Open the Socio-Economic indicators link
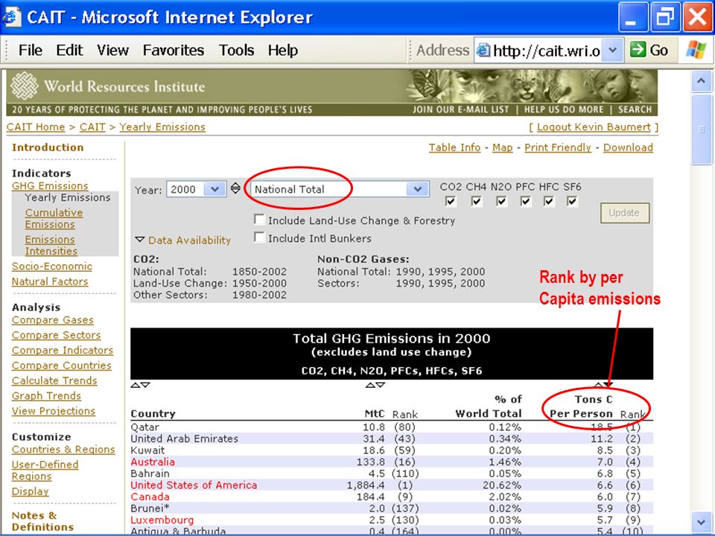Viewport: 715px width, 536px height. point(52,267)
